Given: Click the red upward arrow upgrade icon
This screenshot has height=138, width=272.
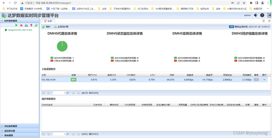Looking at the screenshot, I should click(x=31, y=25).
